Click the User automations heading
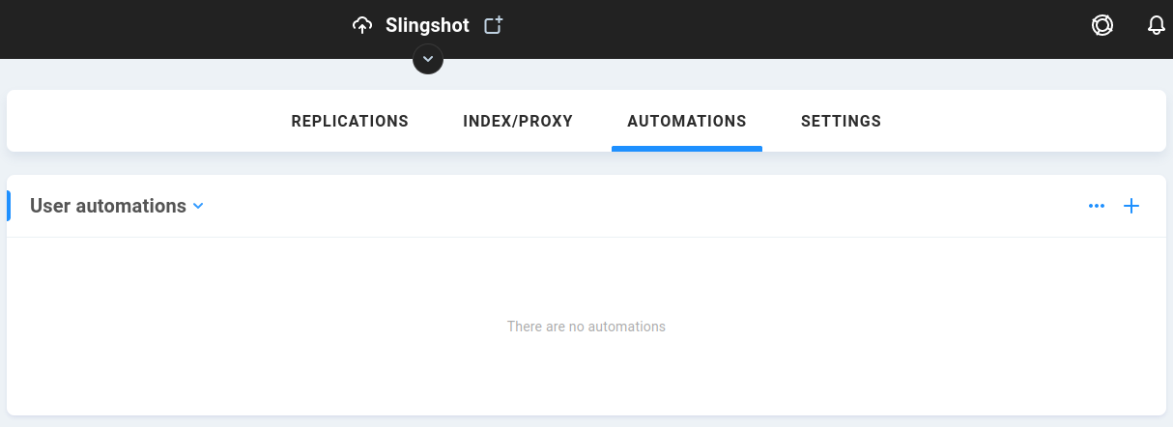 [x=108, y=206]
